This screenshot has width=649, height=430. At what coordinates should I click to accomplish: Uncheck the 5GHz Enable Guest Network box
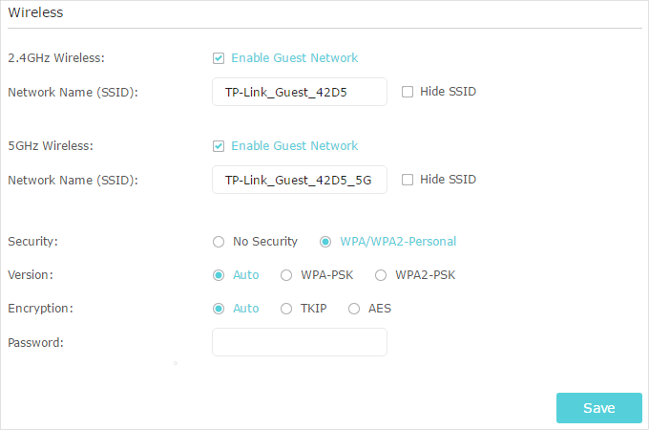[x=219, y=146]
